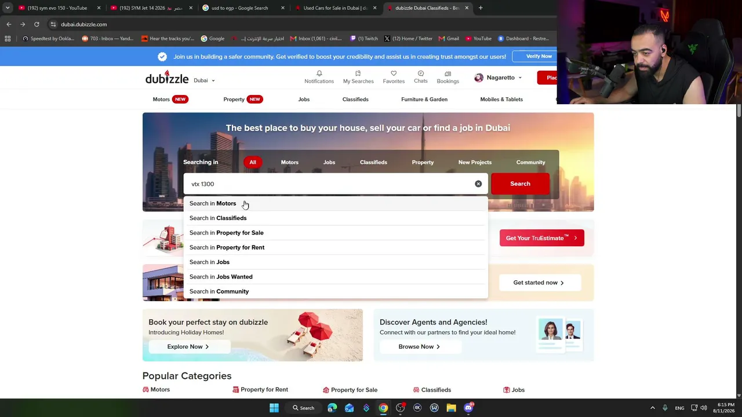Viewport: 742px width, 417px height.
Task: Select Motors in Searching in filters
Action: point(290,162)
